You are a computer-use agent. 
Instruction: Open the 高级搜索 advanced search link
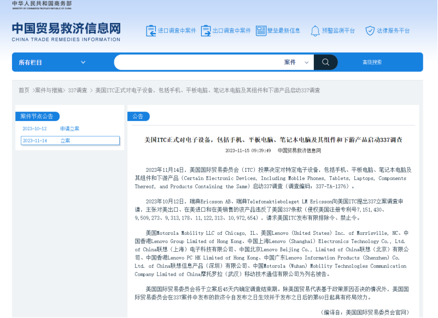pos(372,62)
